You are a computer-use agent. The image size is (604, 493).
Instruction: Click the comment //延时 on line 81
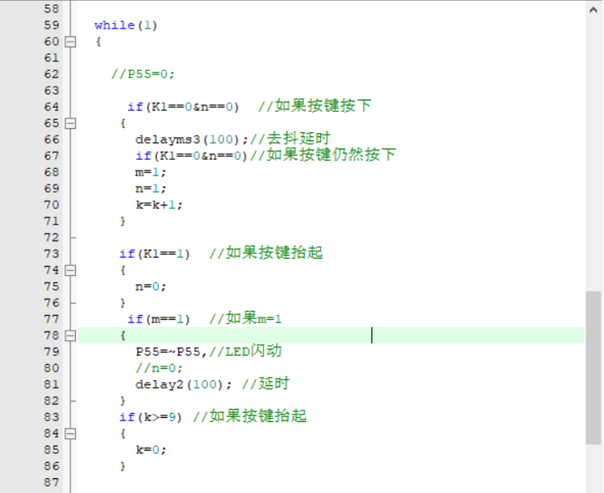[266, 384]
